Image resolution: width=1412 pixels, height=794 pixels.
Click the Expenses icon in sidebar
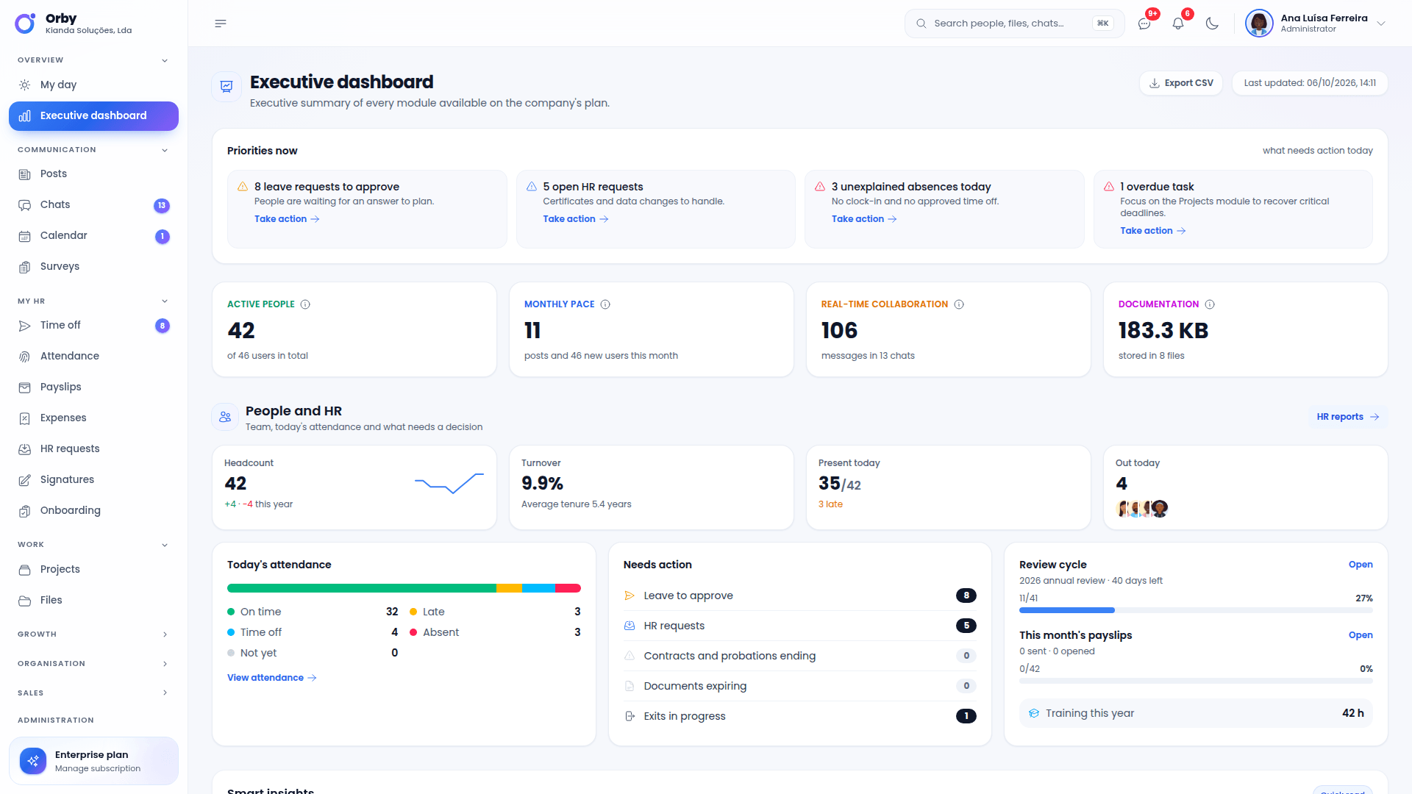tap(25, 418)
